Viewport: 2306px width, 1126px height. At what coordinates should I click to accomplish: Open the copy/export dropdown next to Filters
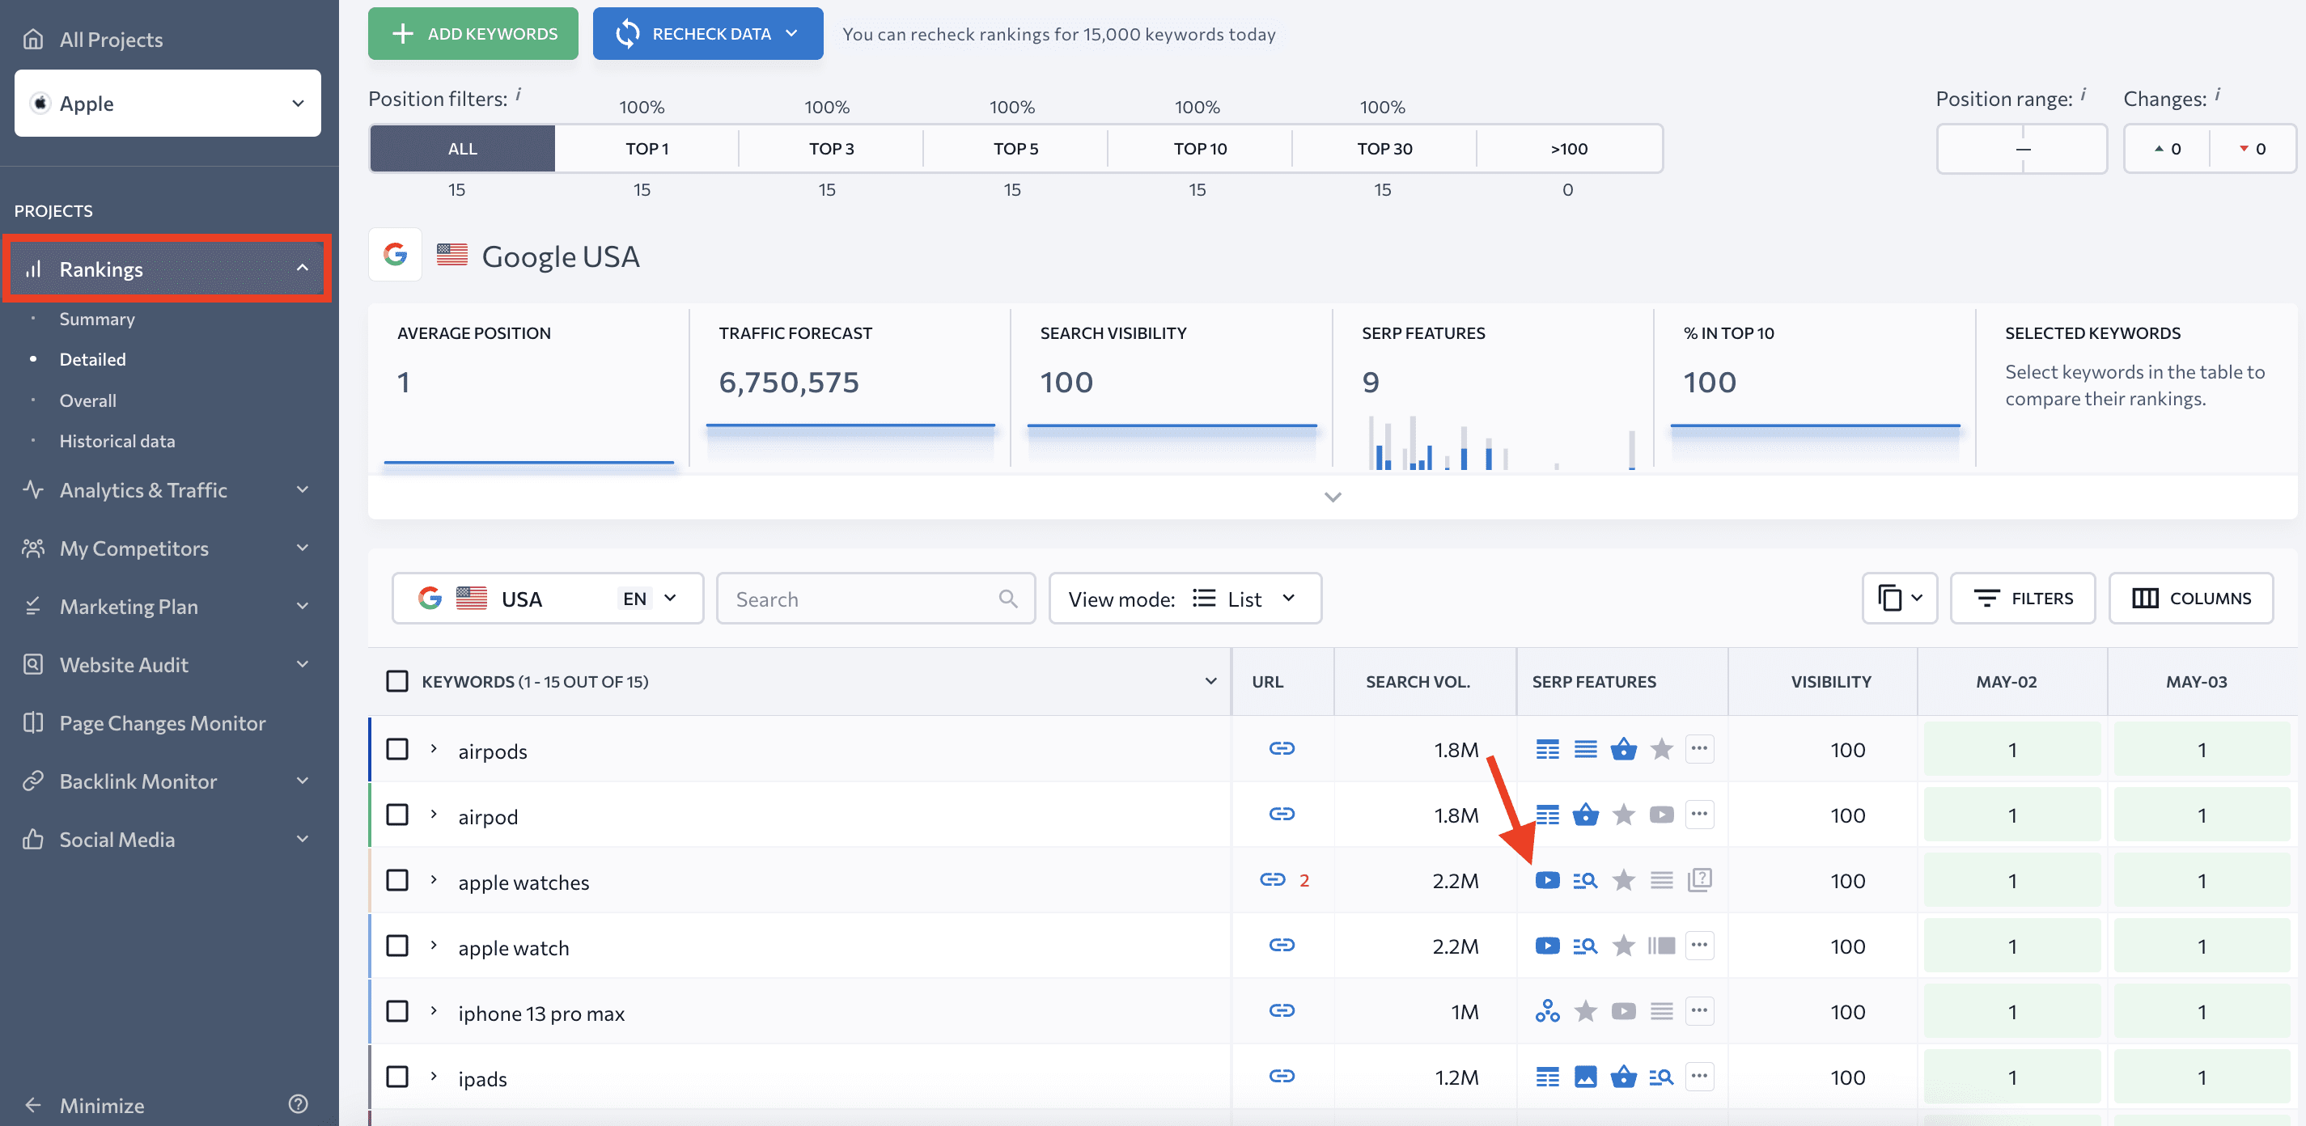click(1899, 598)
